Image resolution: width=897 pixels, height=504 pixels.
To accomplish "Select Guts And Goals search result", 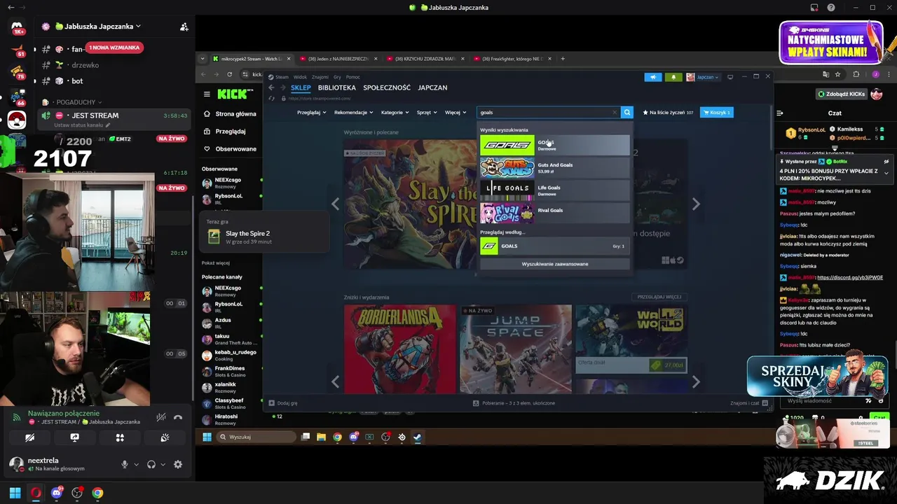I will tap(554, 168).
